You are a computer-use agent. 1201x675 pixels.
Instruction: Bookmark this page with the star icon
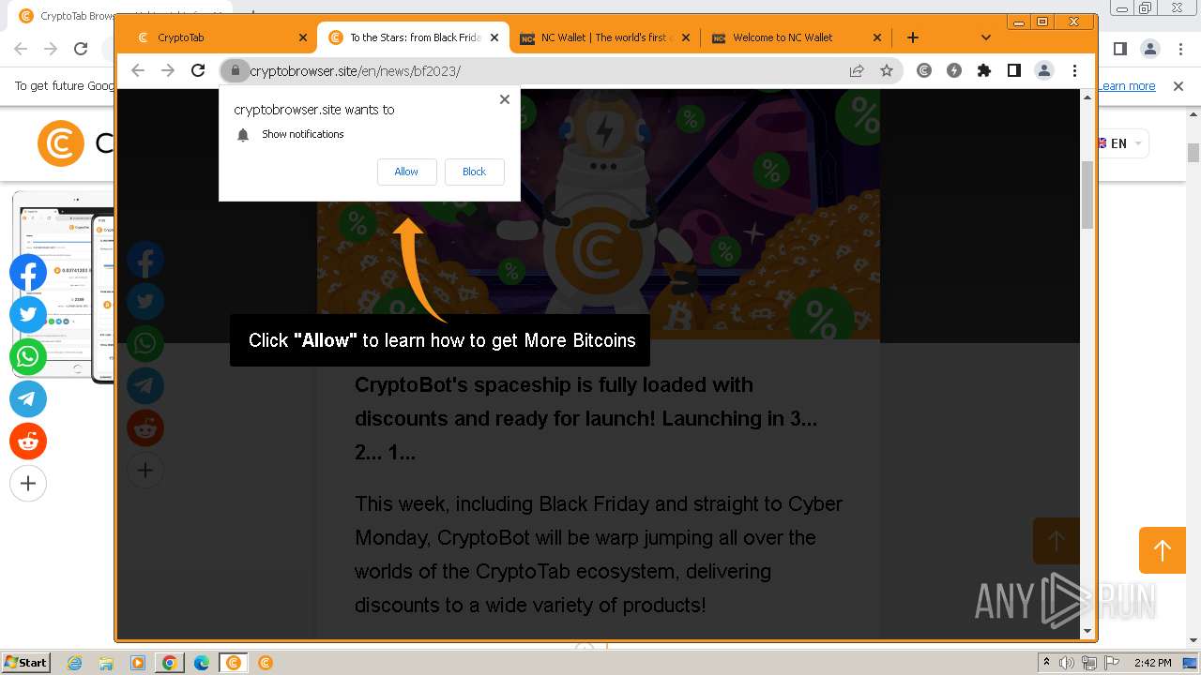[887, 70]
